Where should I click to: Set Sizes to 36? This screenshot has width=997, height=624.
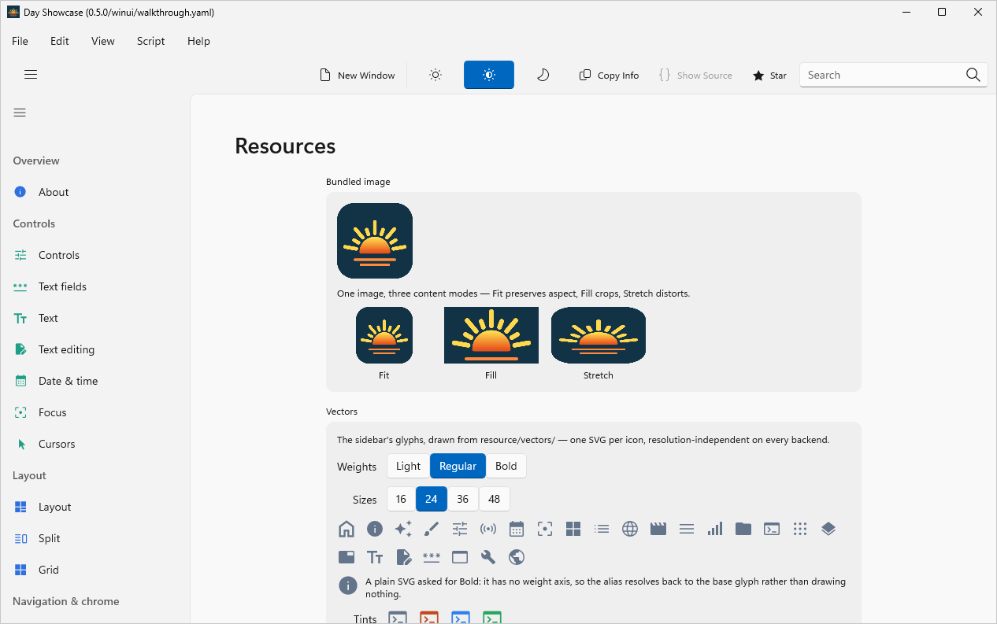click(462, 499)
